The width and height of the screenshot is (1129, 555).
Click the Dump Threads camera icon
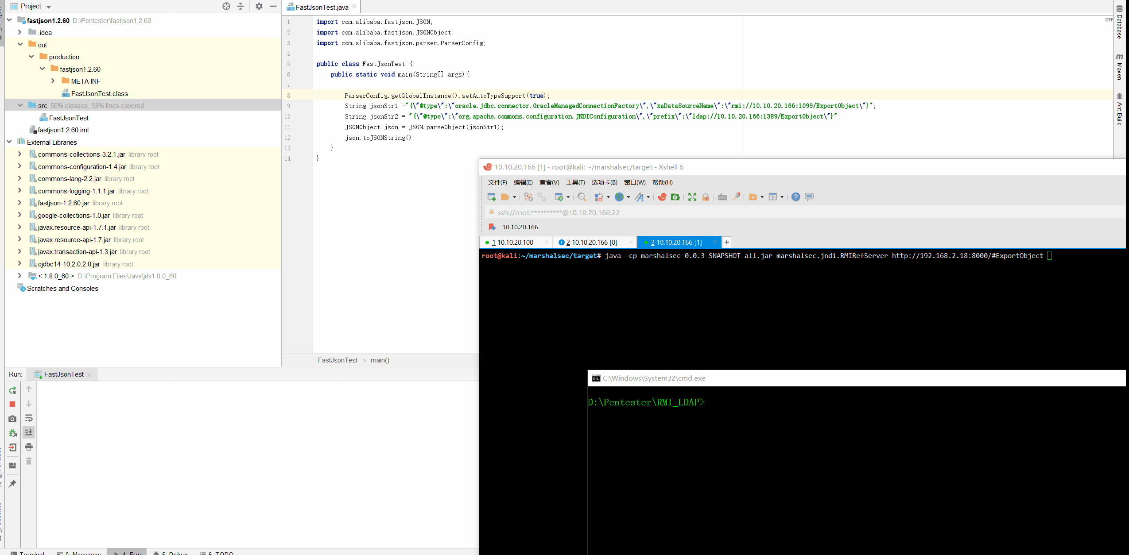click(12, 419)
